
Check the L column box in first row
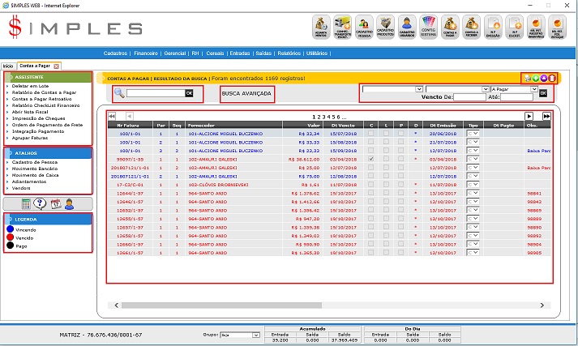coord(386,133)
